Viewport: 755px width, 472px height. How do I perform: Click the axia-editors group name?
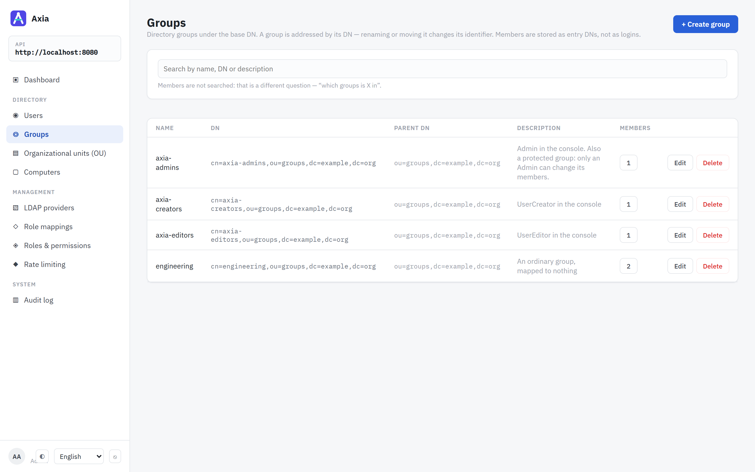(174, 235)
